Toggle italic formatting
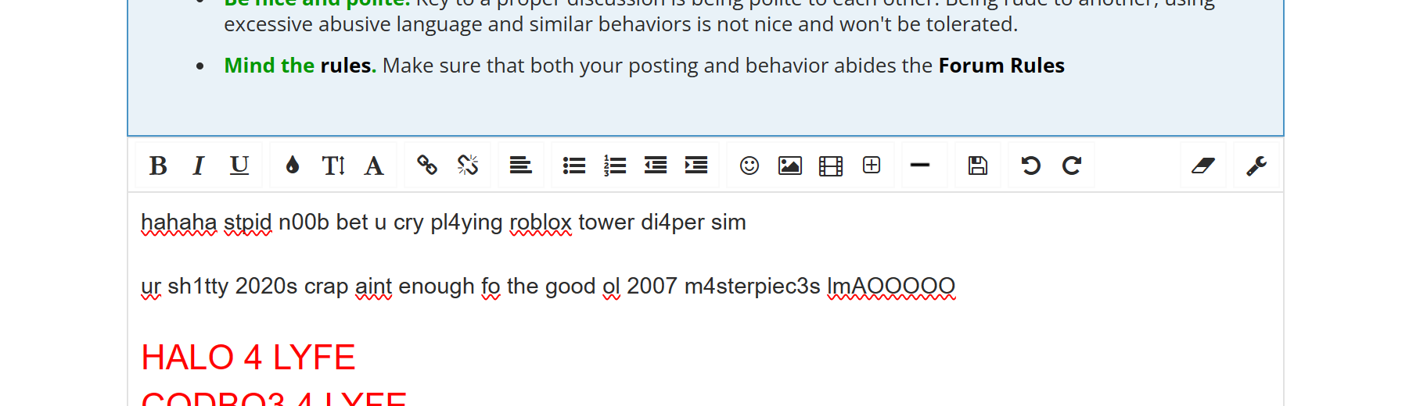The width and height of the screenshot is (1409, 406). tap(199, 166)
